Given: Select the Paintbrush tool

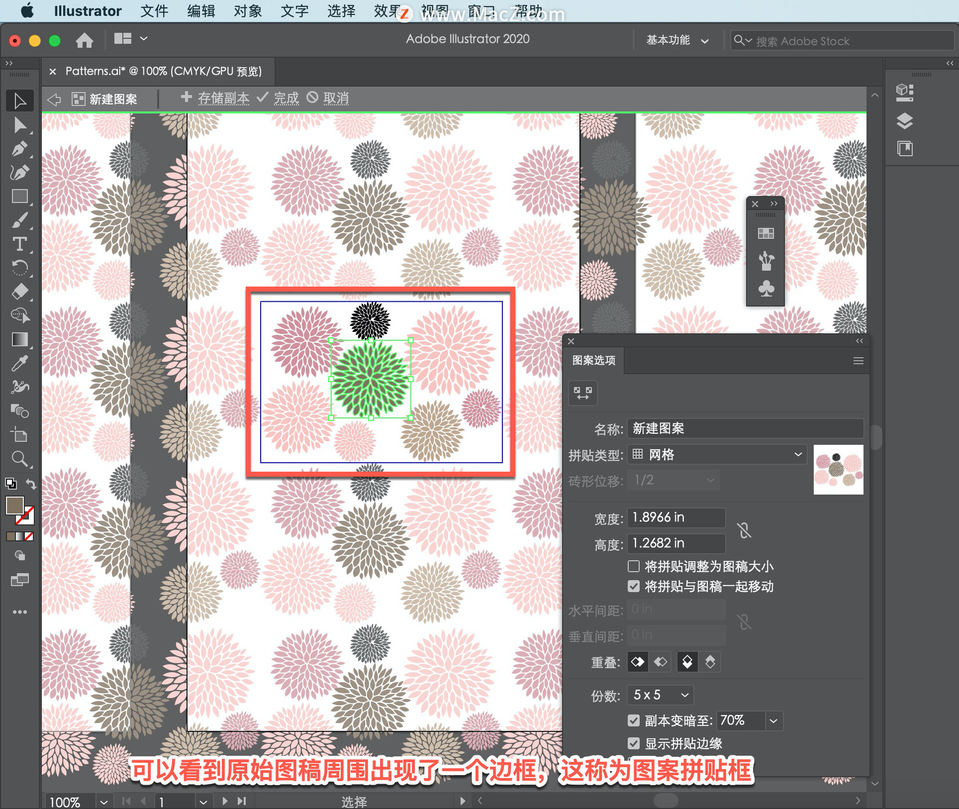Looking at the screenshot, I should (20, 220).
